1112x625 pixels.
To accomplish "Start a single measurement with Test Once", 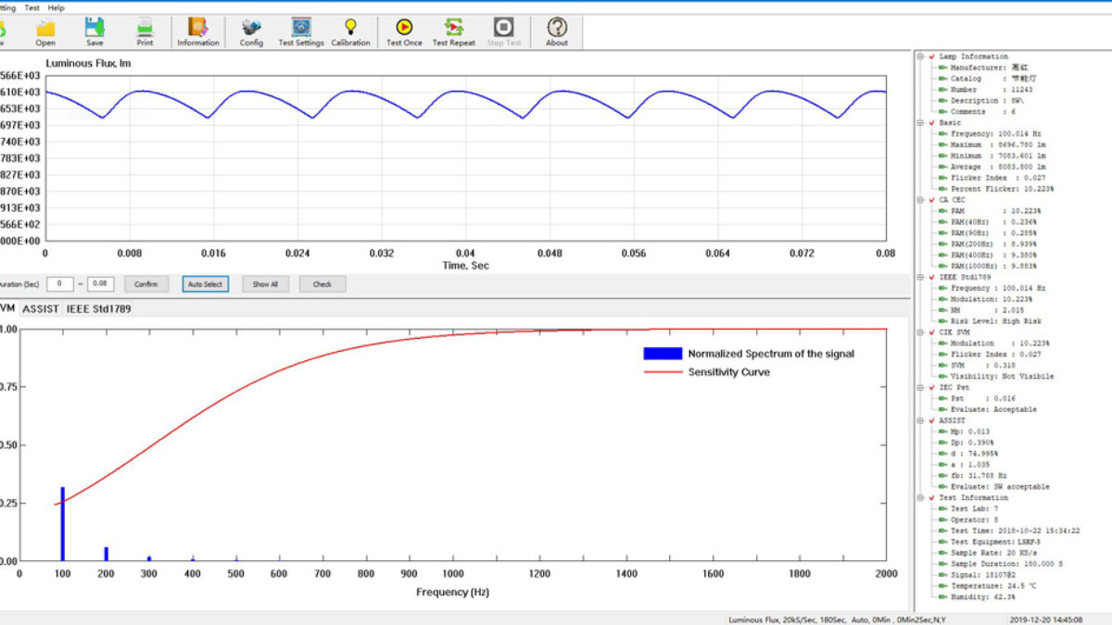I will (x=404, y=31).
